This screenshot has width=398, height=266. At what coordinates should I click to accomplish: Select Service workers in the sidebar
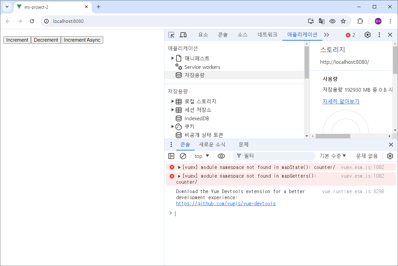coord(202,67)
